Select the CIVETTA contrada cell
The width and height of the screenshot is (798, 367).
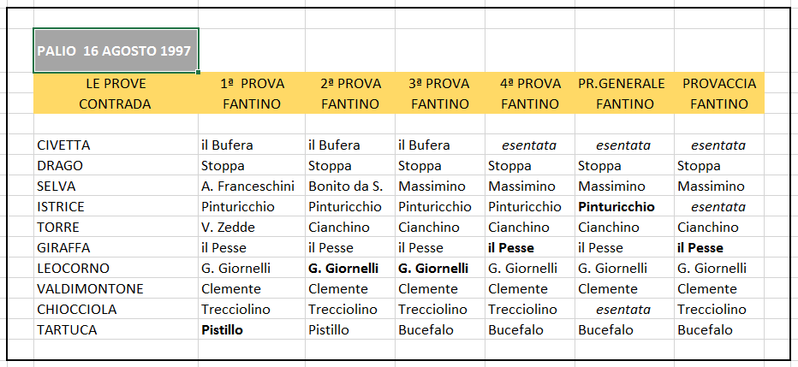[116, 145]
